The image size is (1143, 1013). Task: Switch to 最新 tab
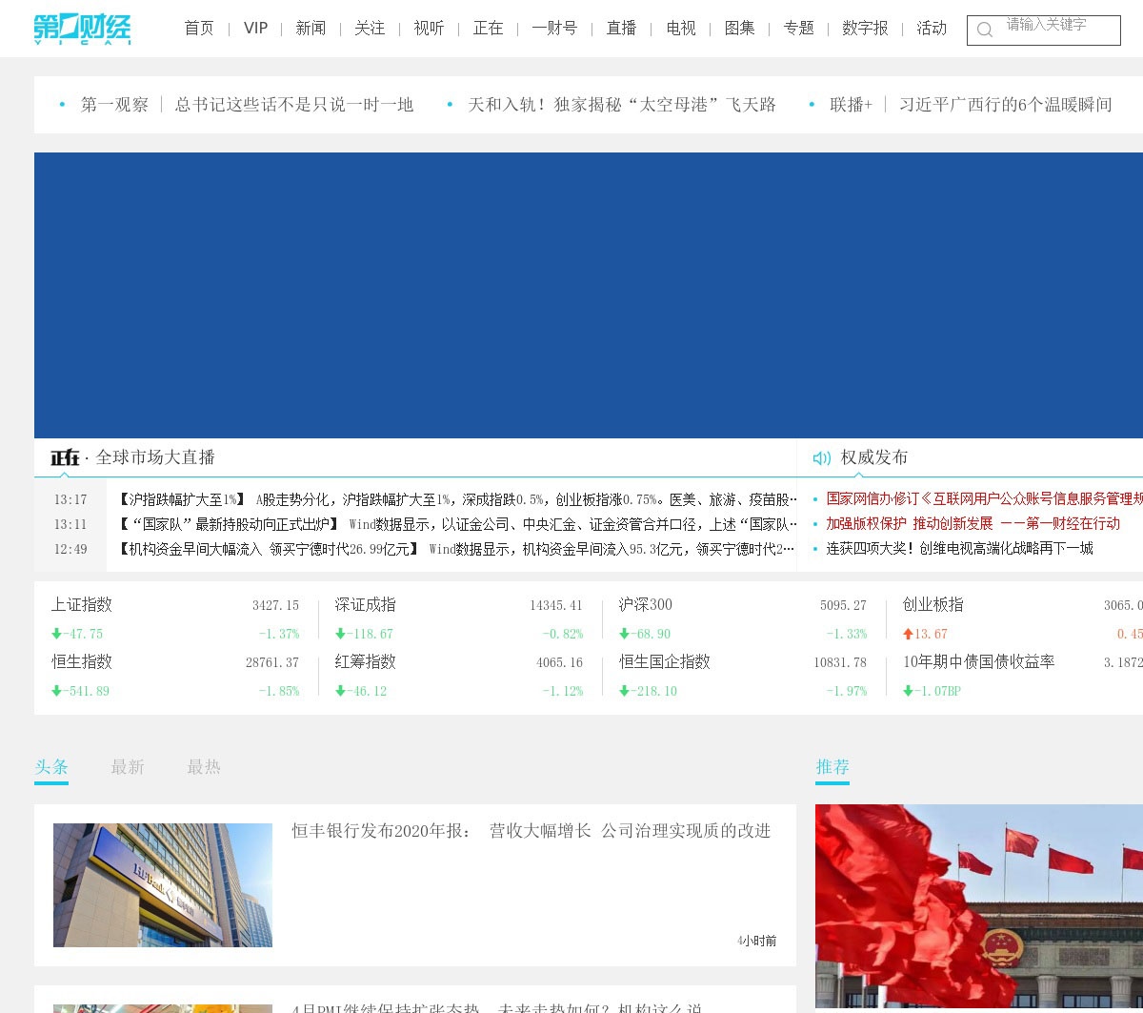[x=128, y=767]
